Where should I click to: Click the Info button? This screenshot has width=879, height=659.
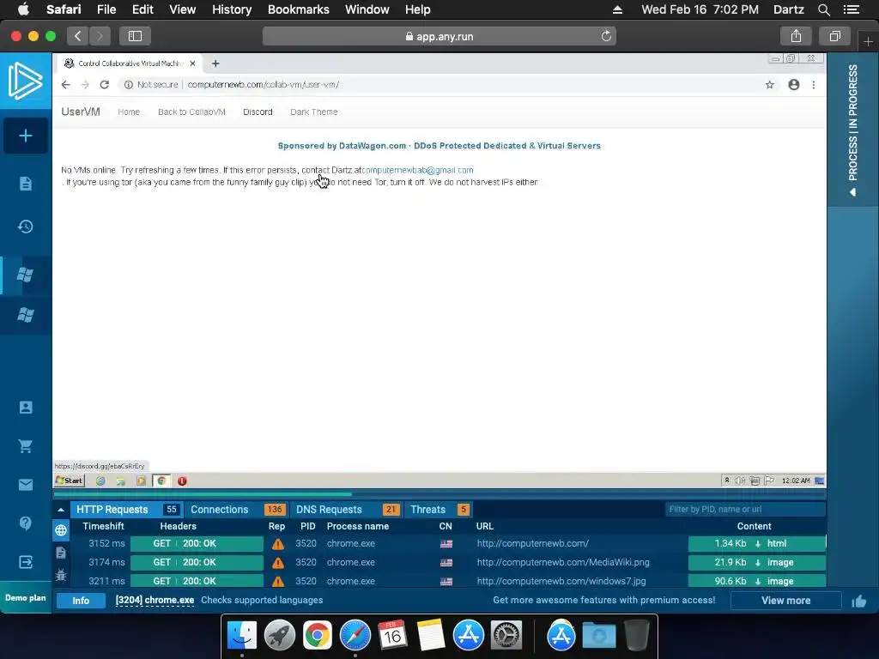[81, 600]
